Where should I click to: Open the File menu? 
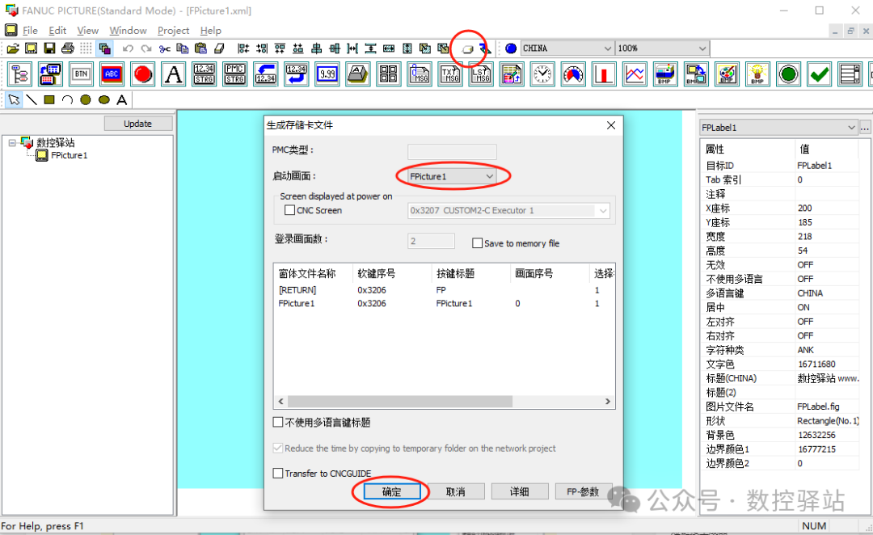[30, 31]
